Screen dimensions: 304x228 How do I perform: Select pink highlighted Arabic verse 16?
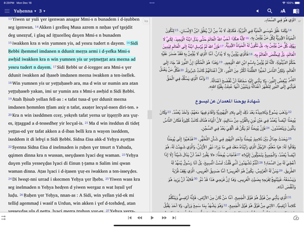229,42
